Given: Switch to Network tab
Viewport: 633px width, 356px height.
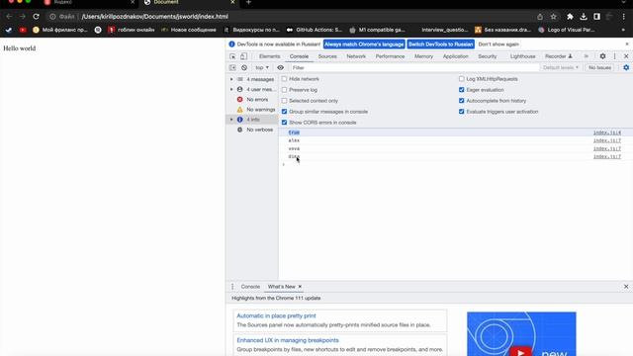Looking at the screenshot, I should click(356, 56).
